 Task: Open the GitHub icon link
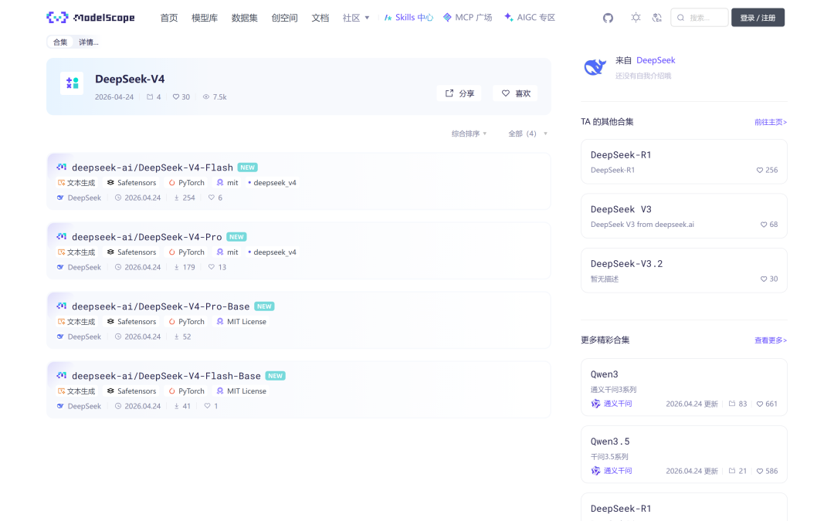click(608, 18)
